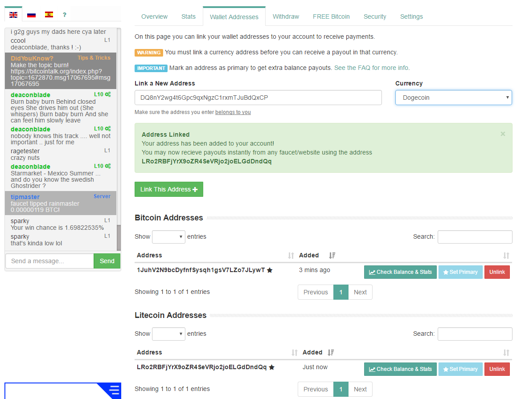The width and height of the screenshot is (521, 399).
Task: Click the star beside Litecoin address LRo2RBFj
Action: click(272, 367)
